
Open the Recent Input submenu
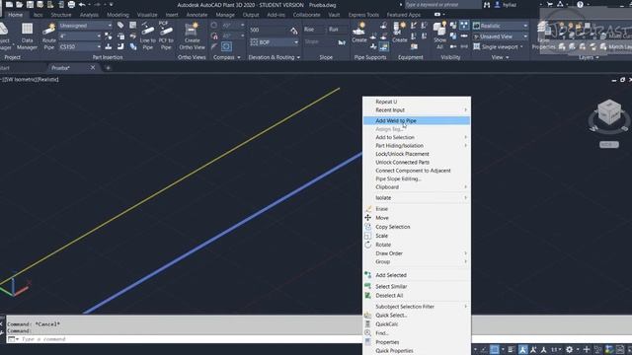coord(417,109)
